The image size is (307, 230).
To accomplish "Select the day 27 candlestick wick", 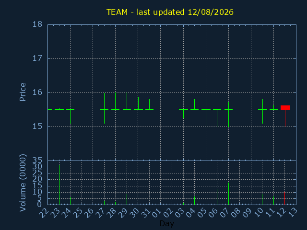I will coord(105,108).
